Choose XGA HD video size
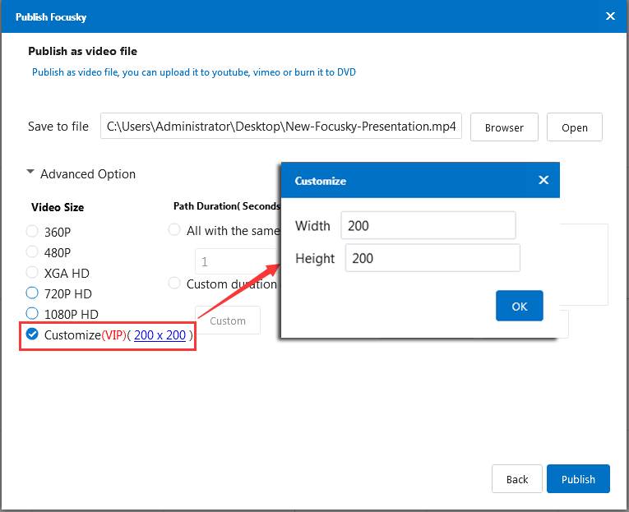Screen dimensions: 629x512 tap(32, 272)
